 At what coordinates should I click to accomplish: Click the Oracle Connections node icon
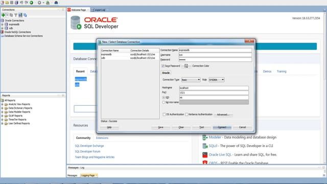pyautogui.click(x=2, y=20)
